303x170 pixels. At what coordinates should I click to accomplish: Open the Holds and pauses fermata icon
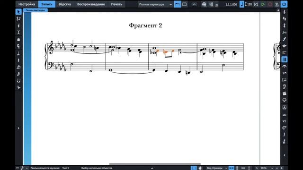click(284, 66)
